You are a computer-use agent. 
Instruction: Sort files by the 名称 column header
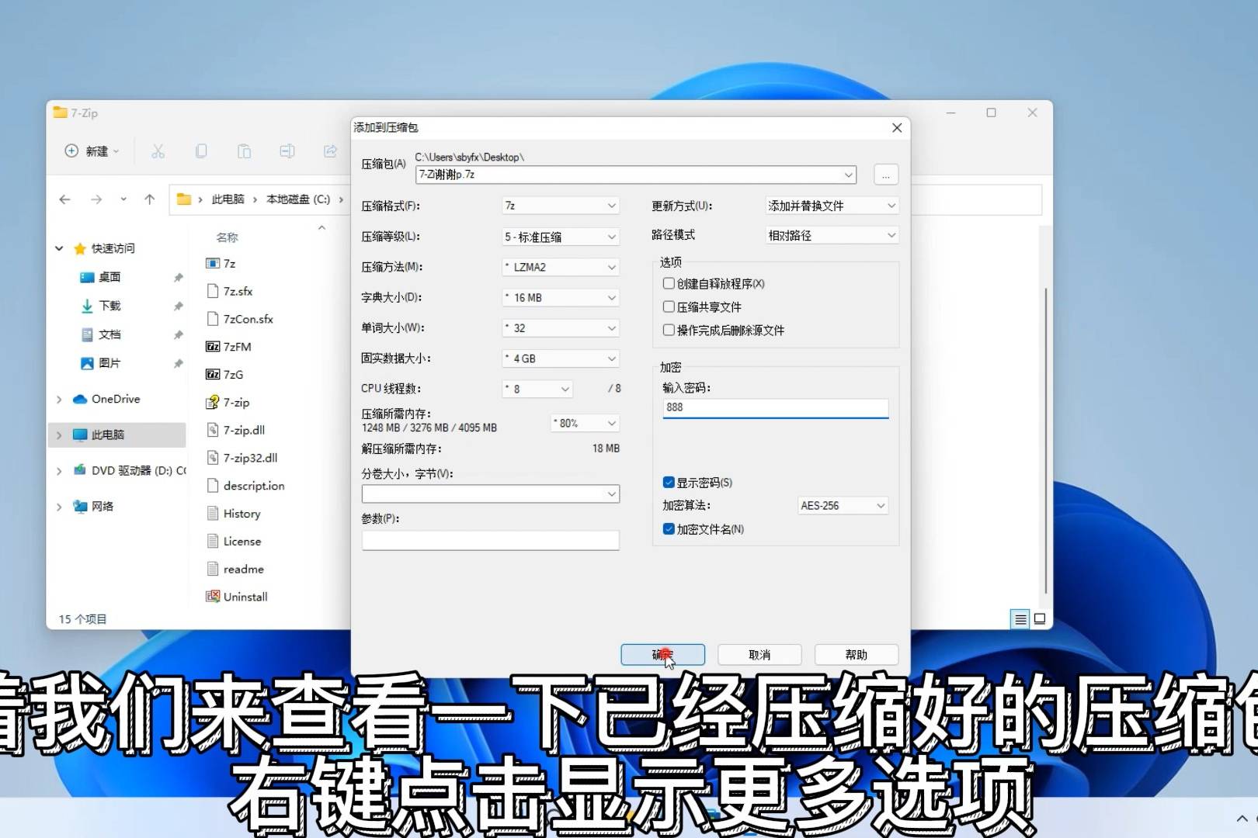[x=228, y=237]
